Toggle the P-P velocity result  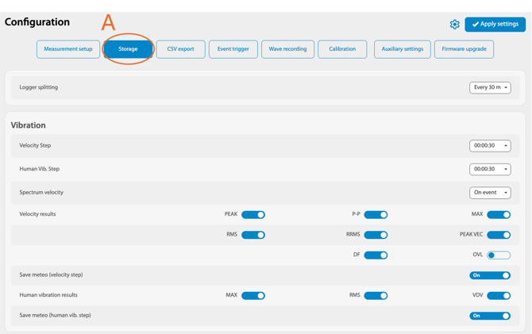pos(376,215)
